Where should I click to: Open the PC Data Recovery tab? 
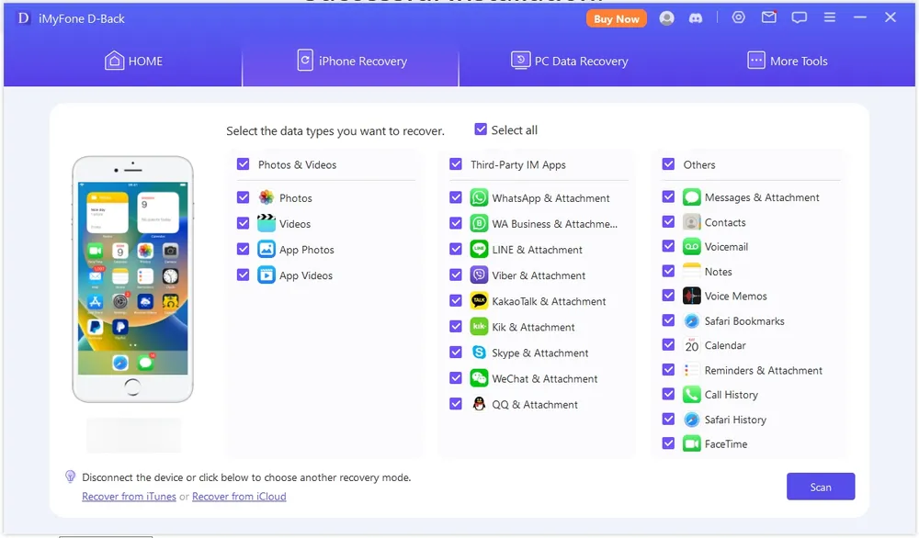[569, 61]
